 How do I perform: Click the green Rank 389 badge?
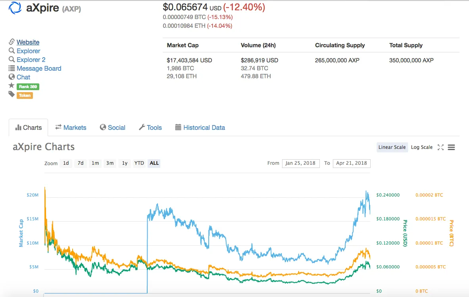coord(28,87)
